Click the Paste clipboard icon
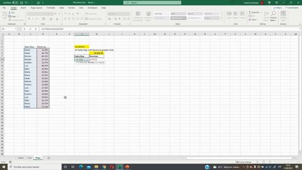This screenshot has width=302, height=170. click(x=5, y=14)
